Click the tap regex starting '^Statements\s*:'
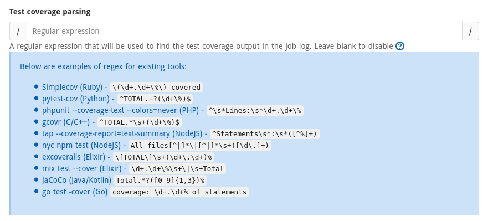The image size is (488, 221). coord(265,134)
